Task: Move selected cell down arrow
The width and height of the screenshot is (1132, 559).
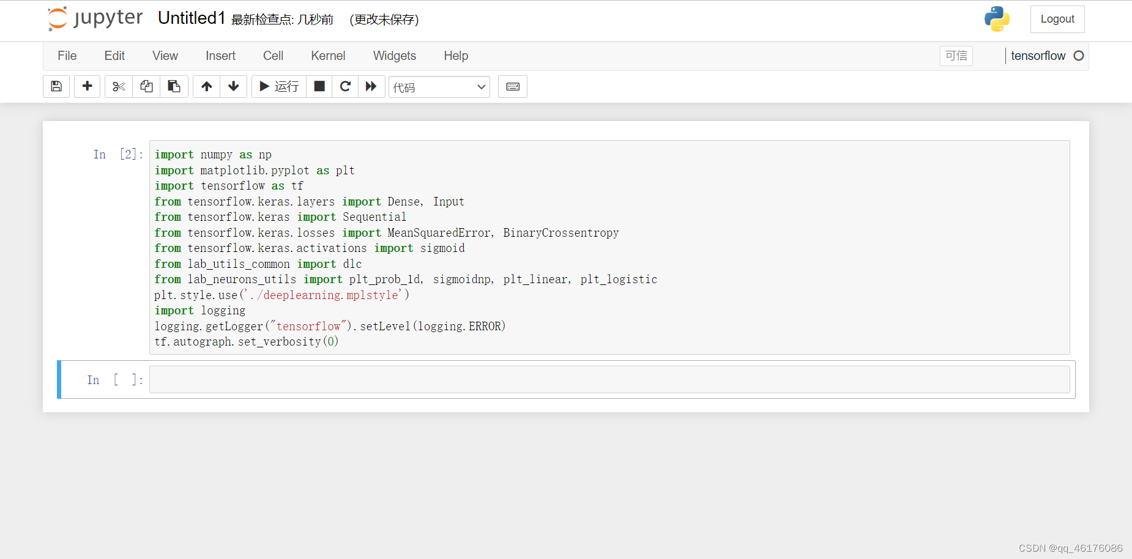Action: (x=234, y=87)
